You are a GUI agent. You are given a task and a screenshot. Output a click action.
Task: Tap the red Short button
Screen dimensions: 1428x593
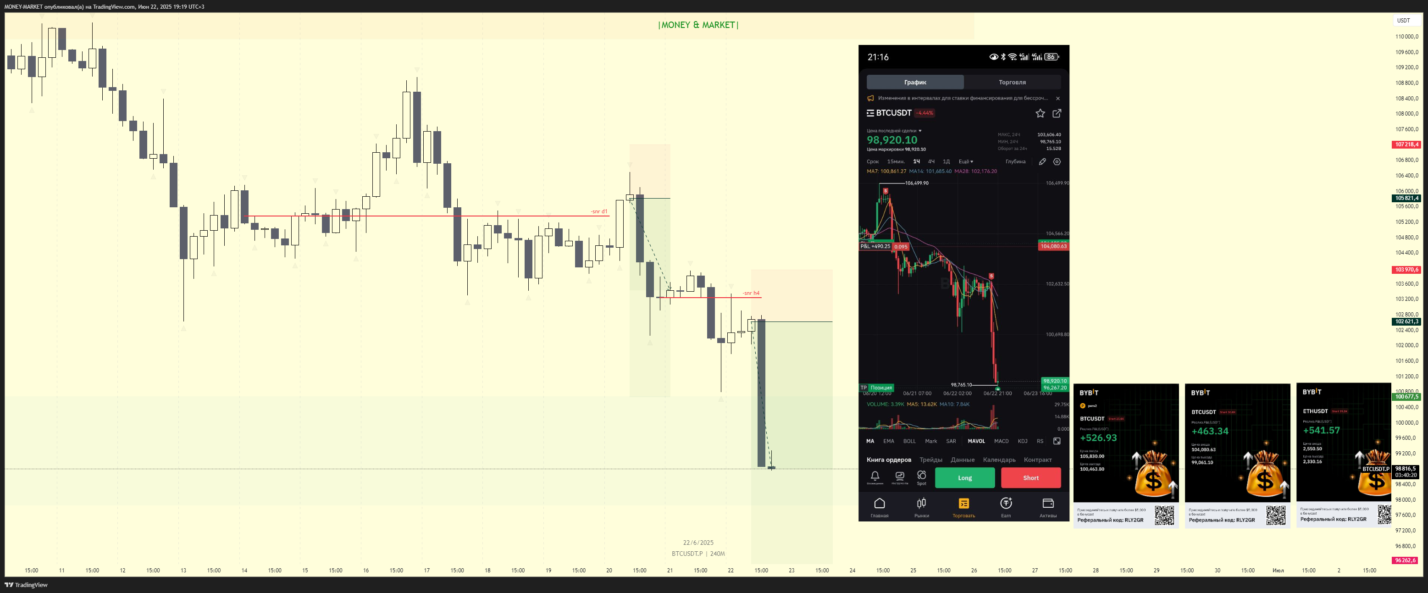[1030, 478]
